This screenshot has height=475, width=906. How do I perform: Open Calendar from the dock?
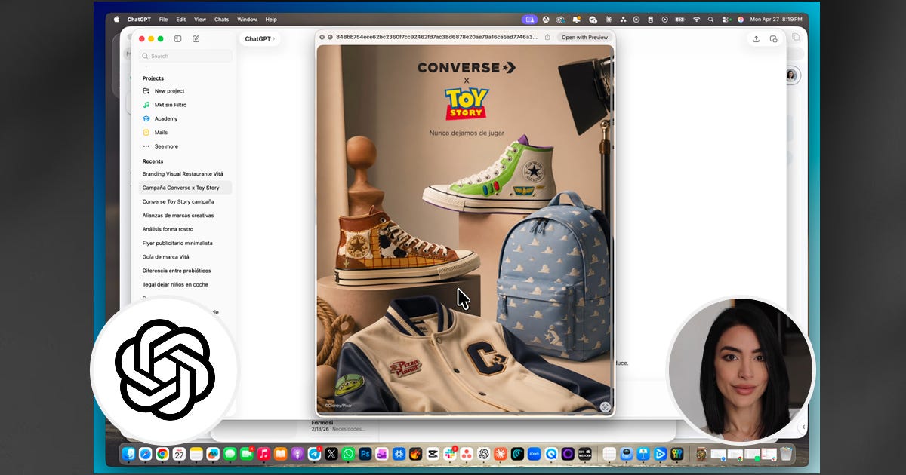click(179, 454)
